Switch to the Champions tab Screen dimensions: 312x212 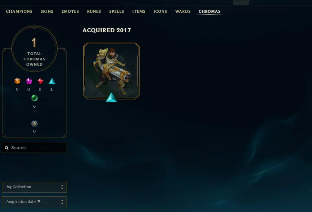tap(19, 11)
